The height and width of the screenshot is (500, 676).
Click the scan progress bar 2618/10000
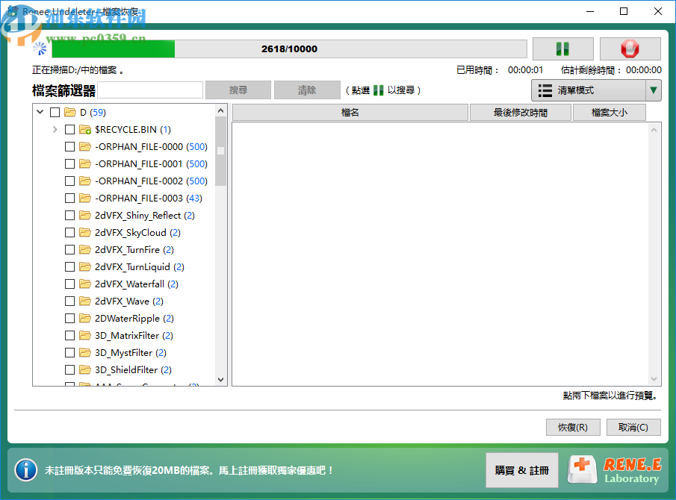(x=289, y=49)
